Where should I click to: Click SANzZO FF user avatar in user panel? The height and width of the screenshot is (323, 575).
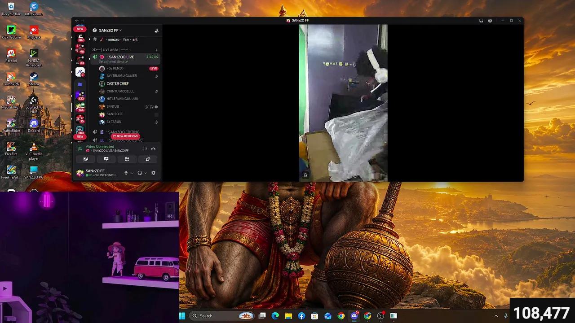pyautogui.click(x=80, y=173)
